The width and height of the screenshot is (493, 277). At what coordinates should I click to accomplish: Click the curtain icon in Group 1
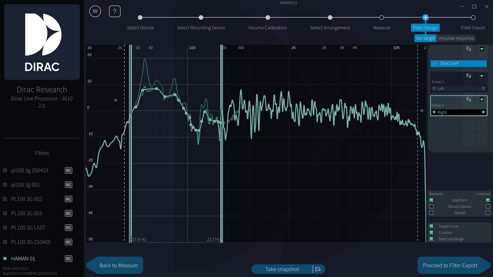pos(469,76)
